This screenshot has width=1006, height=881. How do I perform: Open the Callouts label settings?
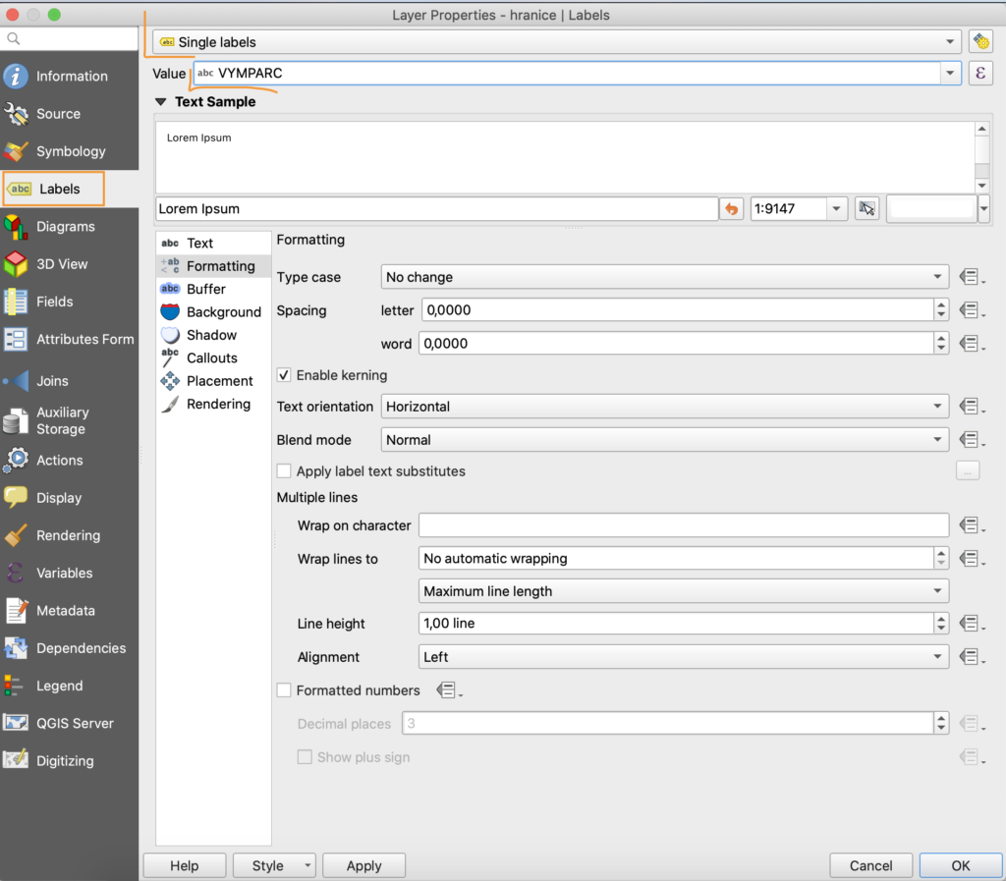(x=211, y=358)
